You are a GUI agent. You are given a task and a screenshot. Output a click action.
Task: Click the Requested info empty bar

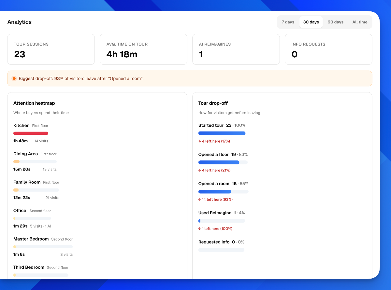coord(221,250)
